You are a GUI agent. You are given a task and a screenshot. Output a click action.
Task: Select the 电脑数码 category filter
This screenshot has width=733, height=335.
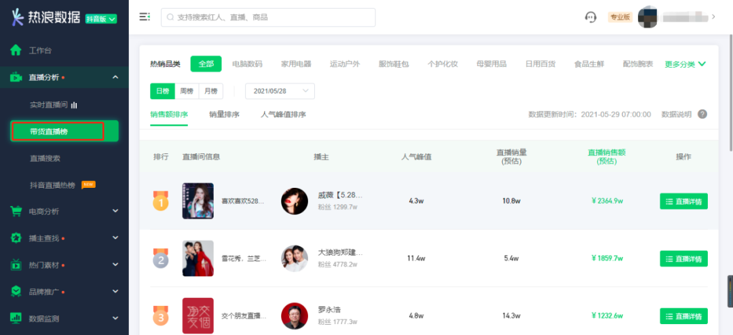247,64
